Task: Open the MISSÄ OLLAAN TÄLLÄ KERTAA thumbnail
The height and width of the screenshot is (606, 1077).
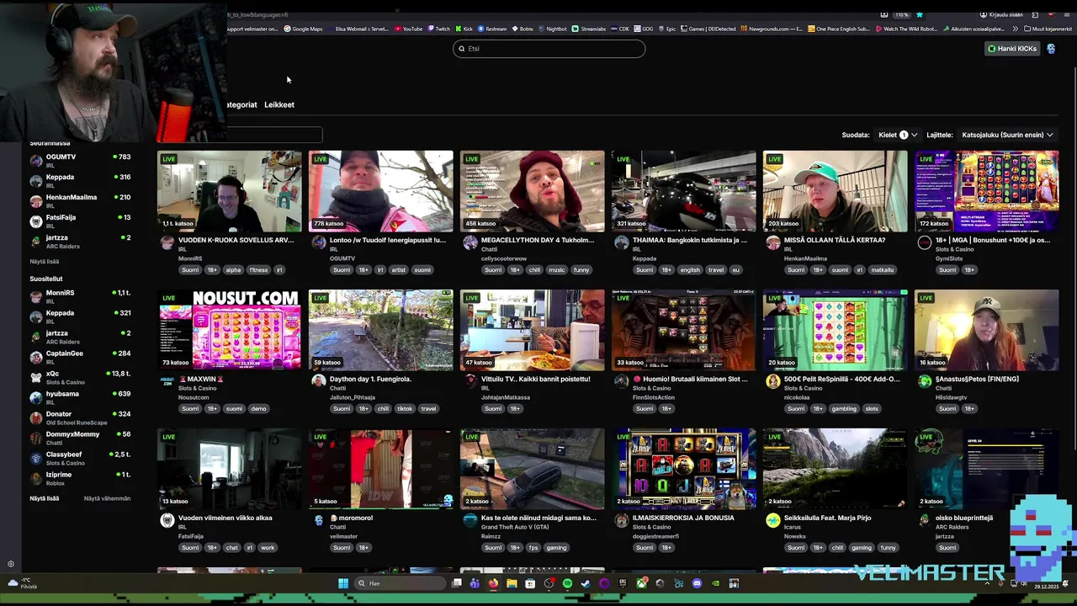Action: click(x=835, y=191)
